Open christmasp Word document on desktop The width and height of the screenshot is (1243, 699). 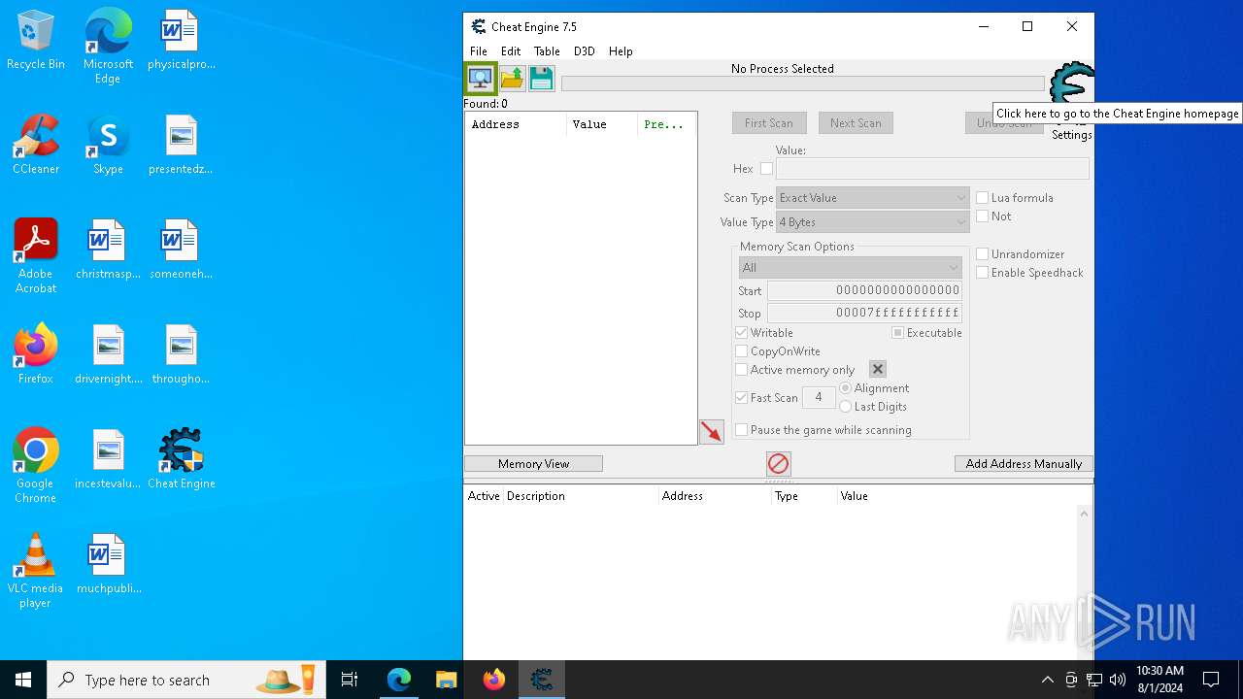point(108,250)
